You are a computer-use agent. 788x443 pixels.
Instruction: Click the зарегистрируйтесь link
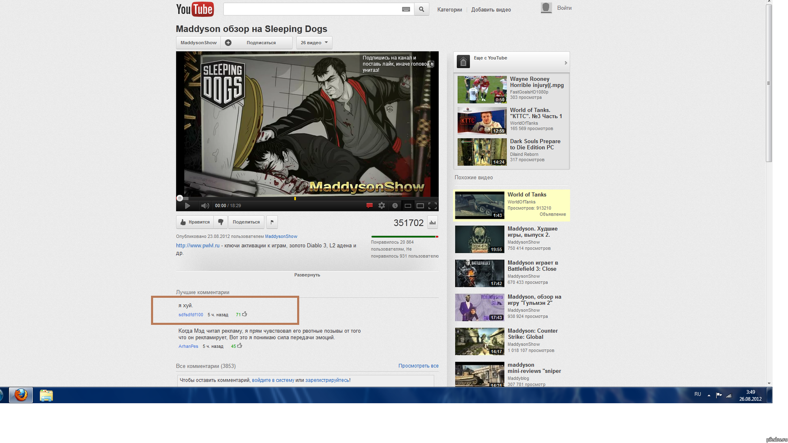click(327, 380)
